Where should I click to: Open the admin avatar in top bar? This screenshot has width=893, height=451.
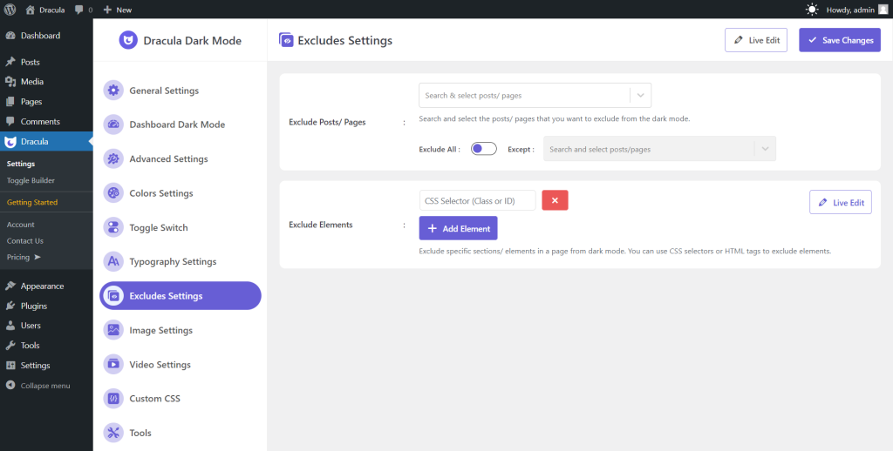[x=883, y=10]
